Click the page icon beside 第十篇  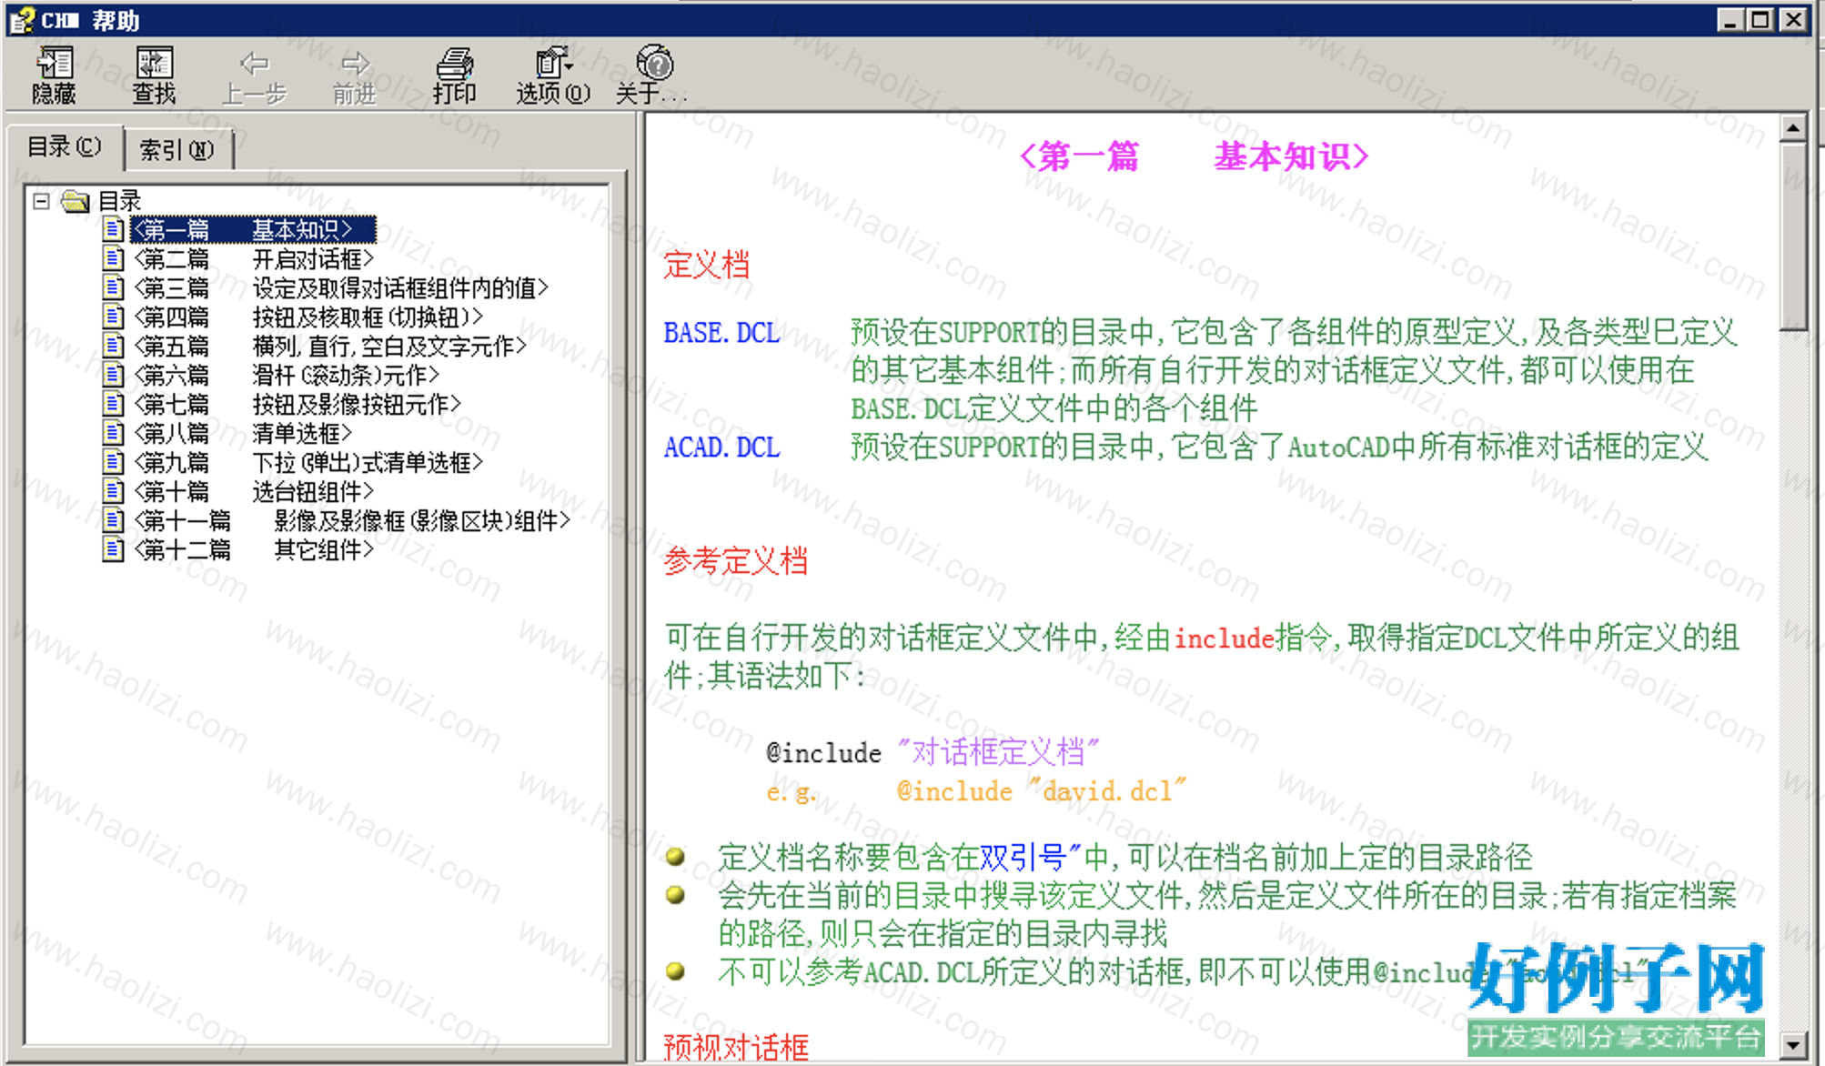coord(113,491)
